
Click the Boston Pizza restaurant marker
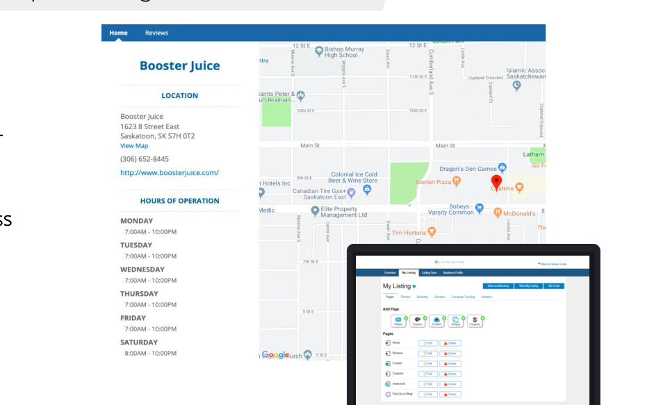[x=457, y=181]
